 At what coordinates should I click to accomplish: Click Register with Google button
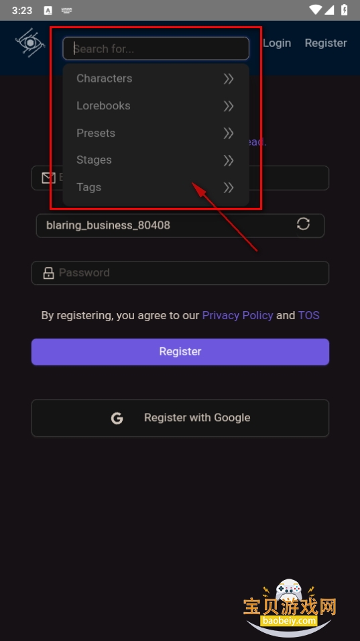tap(180, 418)
